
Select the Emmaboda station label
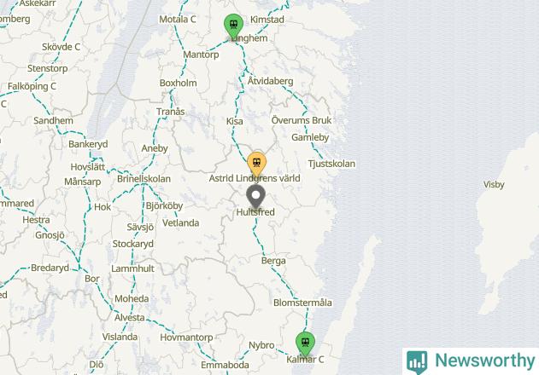225,365
